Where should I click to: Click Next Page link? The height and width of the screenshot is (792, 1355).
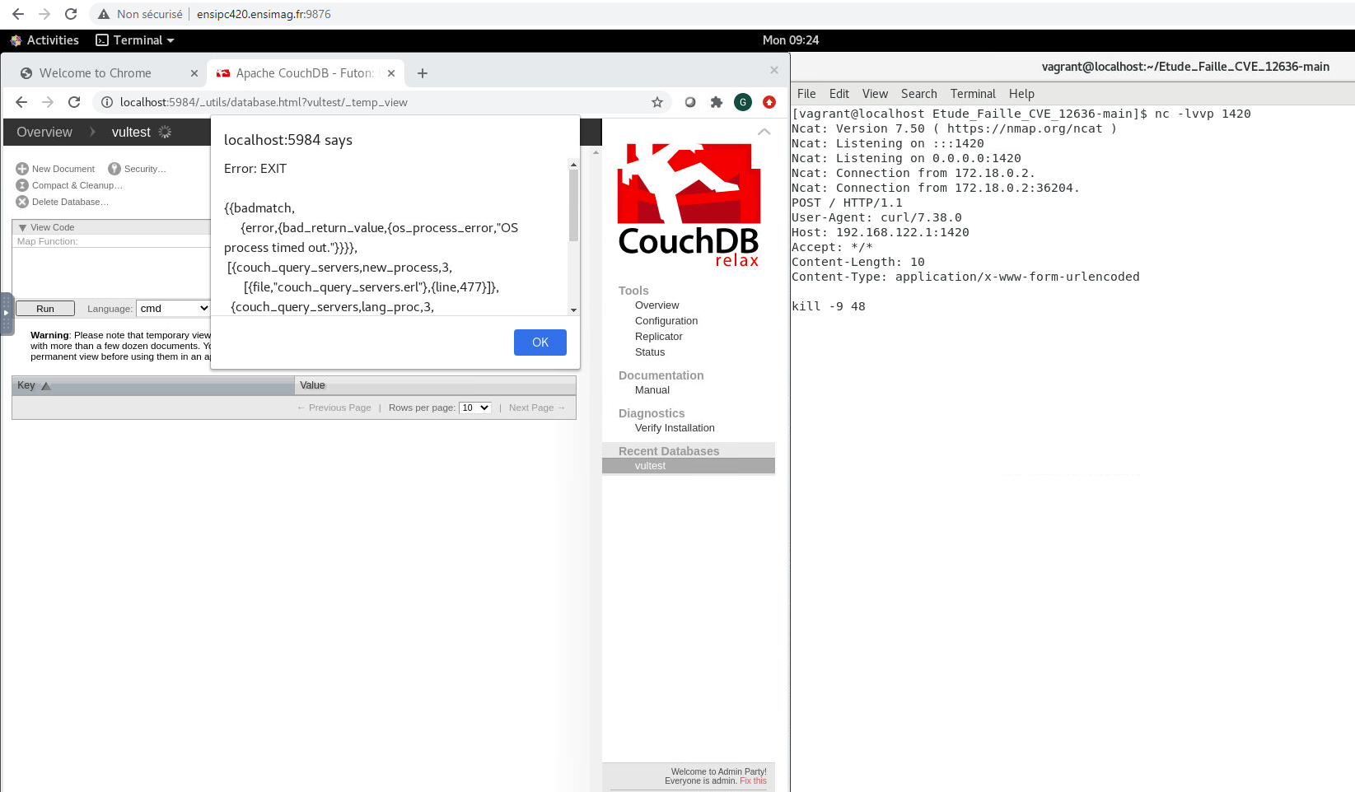537,408
